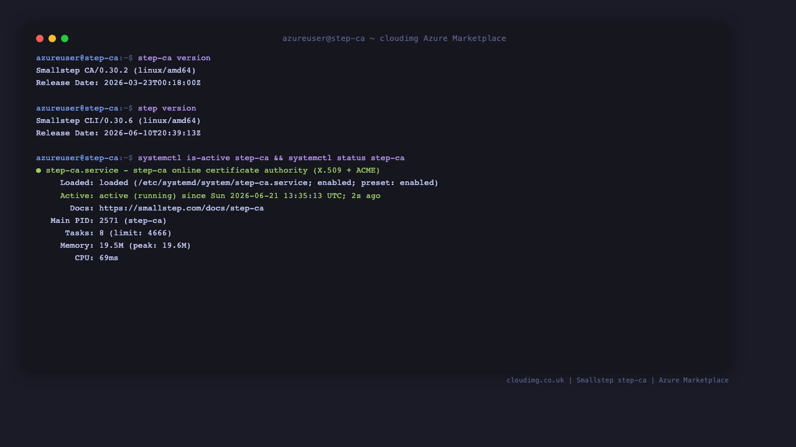796x447 pixels.
Task: Select the 'step version' command text
Action: [x=167, y=108]
